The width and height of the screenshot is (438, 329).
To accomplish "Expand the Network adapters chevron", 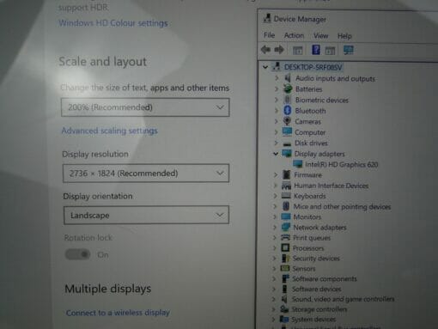I will click(275, 228).
